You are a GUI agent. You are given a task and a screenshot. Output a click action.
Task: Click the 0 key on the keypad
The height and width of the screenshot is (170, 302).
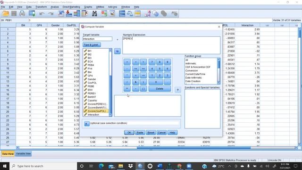coord(156,82)
